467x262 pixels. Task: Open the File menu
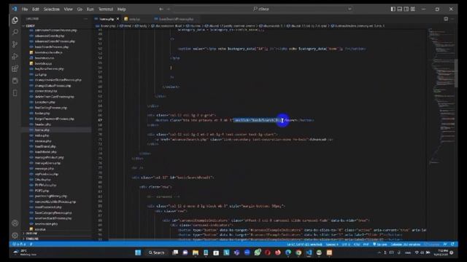25,9
